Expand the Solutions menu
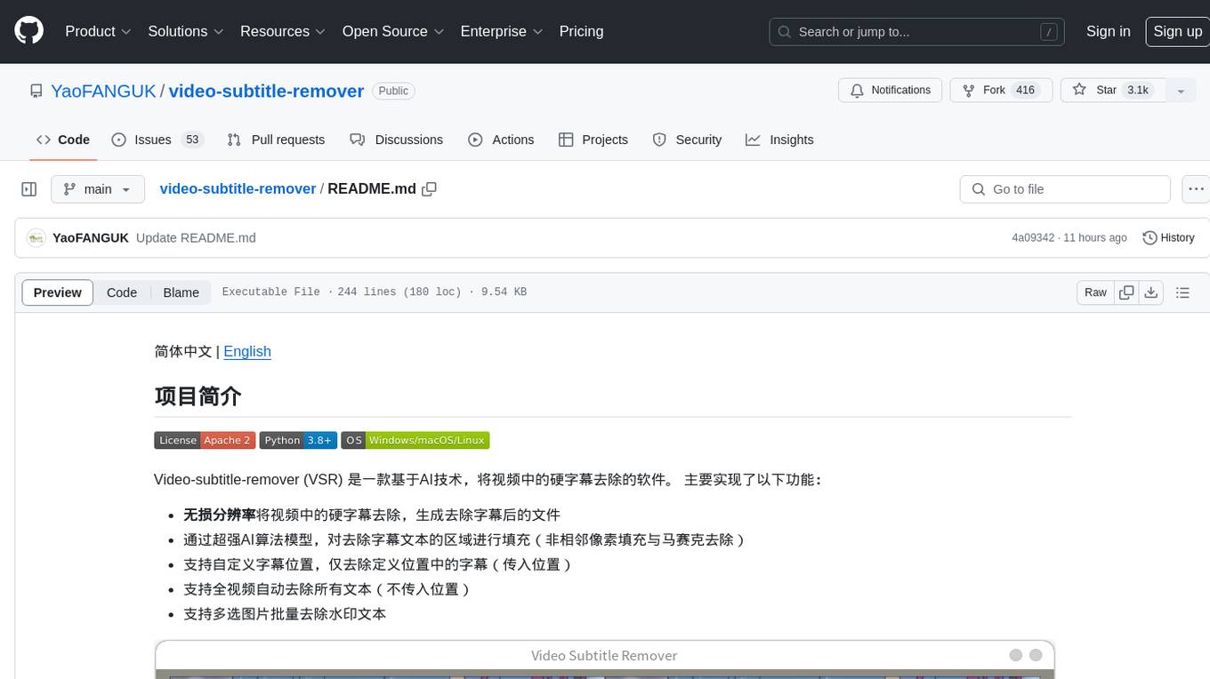1210x679 pixels. click(x=185, y=31)
